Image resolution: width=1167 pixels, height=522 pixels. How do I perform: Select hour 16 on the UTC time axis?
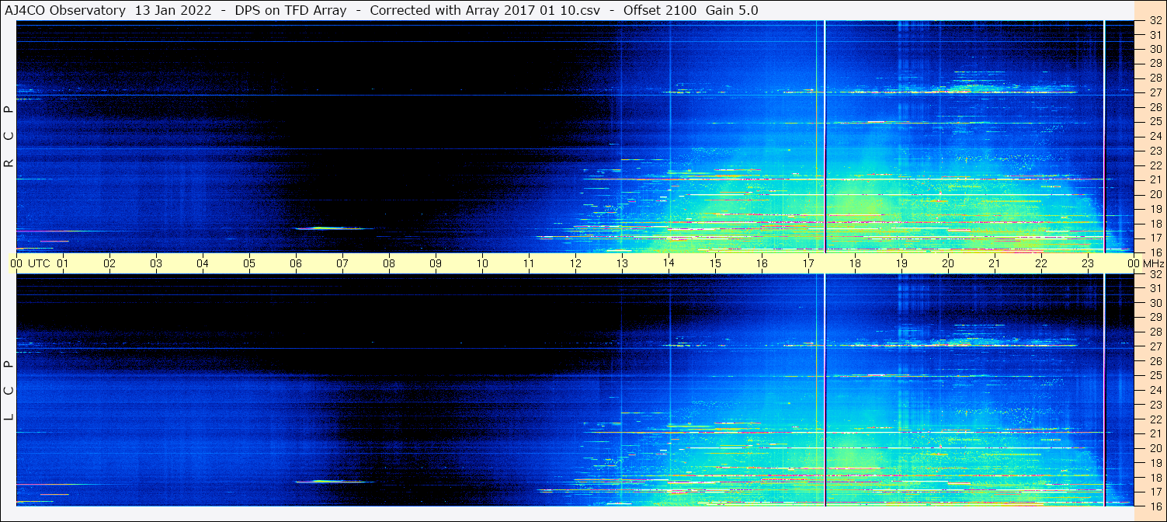762,263
